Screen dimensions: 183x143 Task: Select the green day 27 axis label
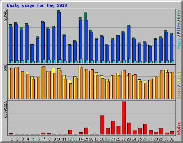click(150, 139)
